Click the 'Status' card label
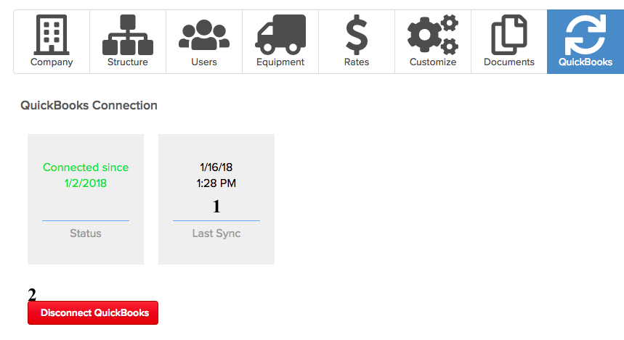Screen dimensions: 624x340 tap(86, 233)
